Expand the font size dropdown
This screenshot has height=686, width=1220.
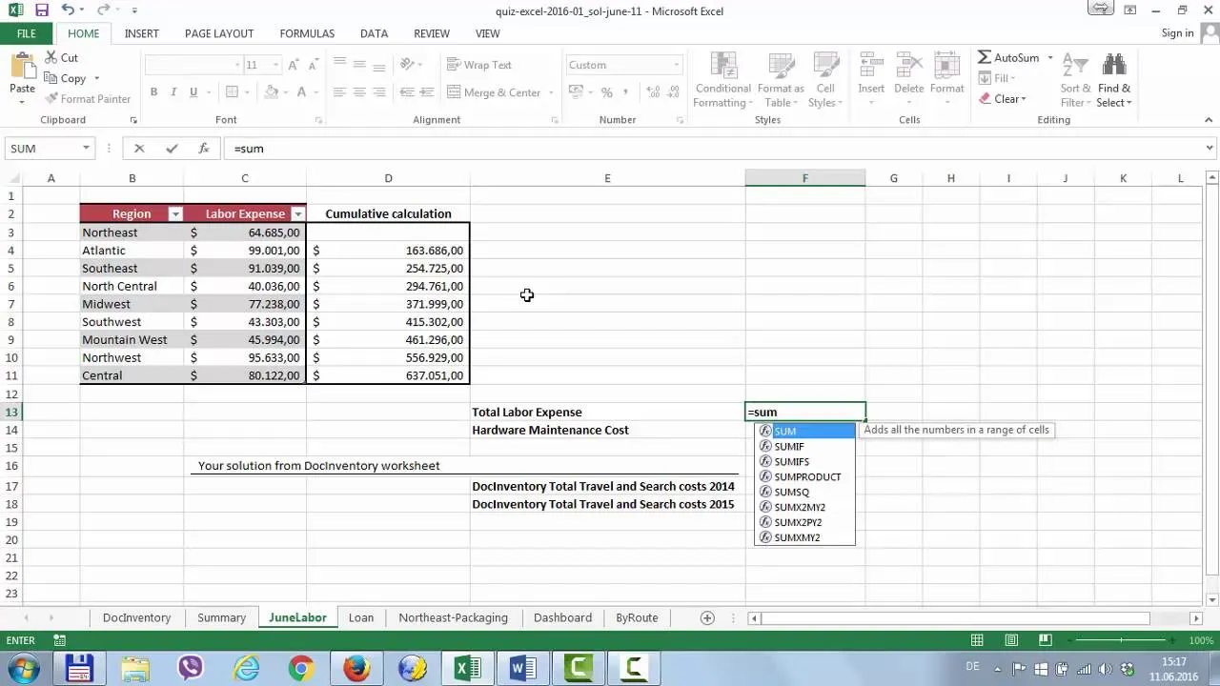pos(275,65)
